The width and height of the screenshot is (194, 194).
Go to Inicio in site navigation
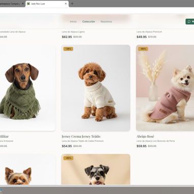[73, 21]
